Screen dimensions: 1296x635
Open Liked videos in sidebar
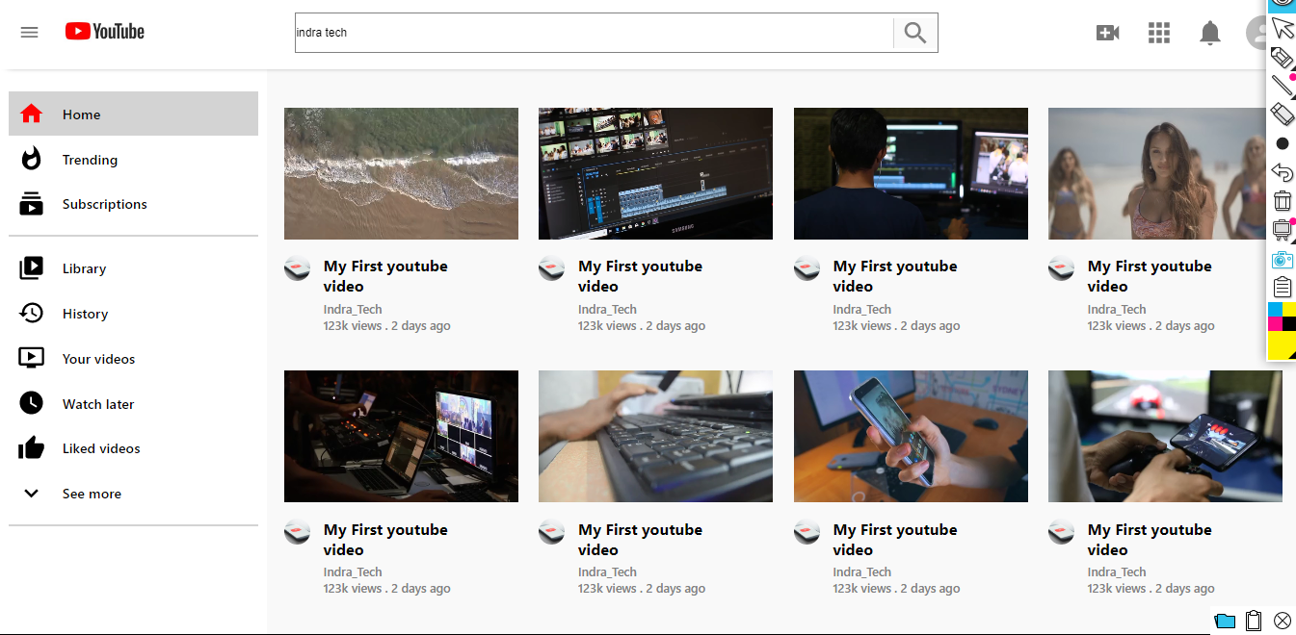tap(133, 448)
